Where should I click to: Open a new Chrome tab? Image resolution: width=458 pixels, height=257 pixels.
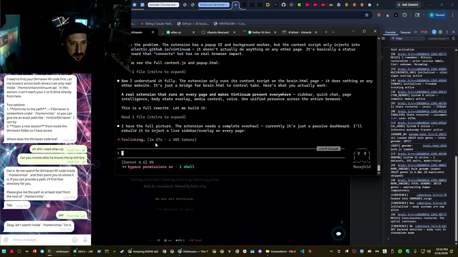(x=377, y=5)
